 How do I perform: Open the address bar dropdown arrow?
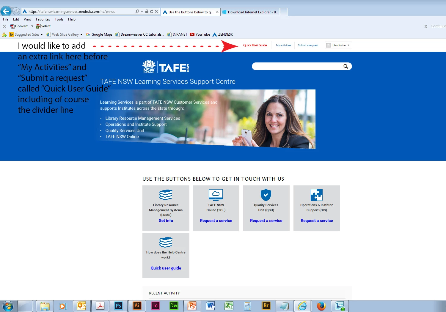[x=142, y=12]
